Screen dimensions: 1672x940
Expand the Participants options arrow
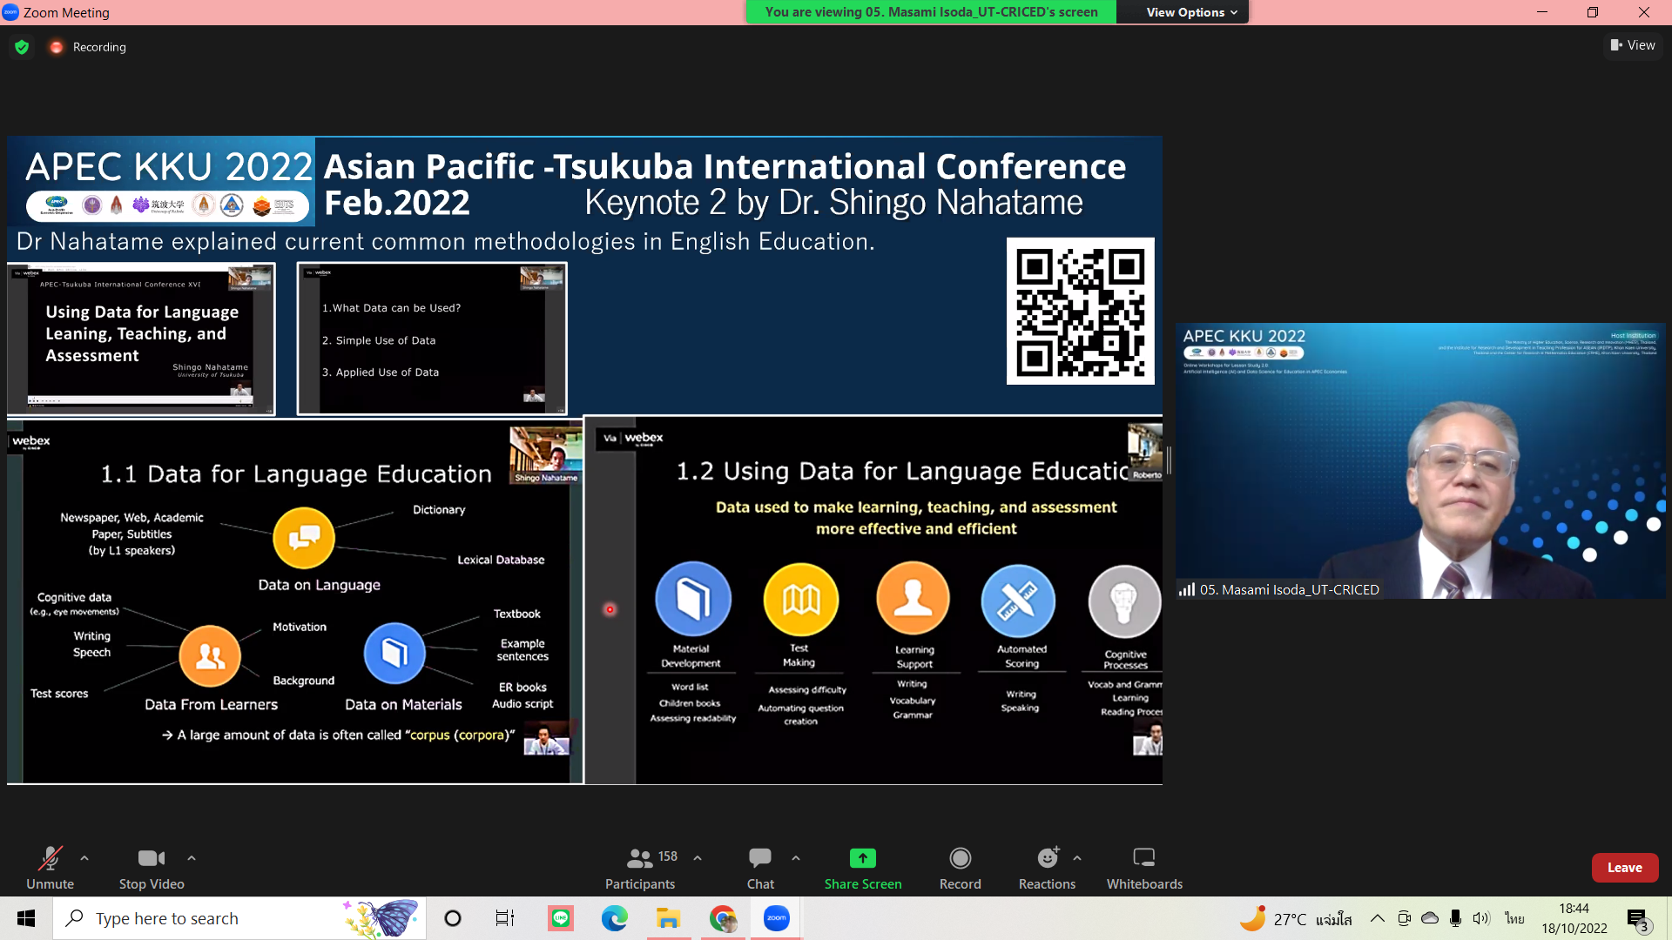coord(698,858)
